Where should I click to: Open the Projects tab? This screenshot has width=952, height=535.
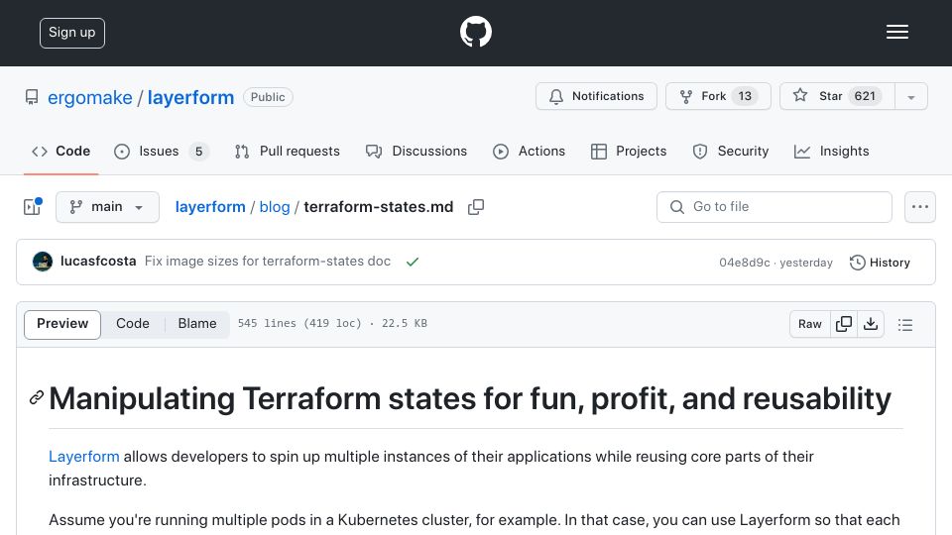point(629,151)
